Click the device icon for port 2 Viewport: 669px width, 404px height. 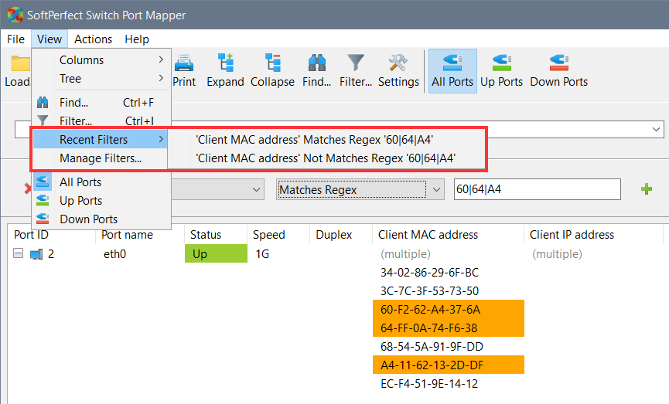pos(36,254)
